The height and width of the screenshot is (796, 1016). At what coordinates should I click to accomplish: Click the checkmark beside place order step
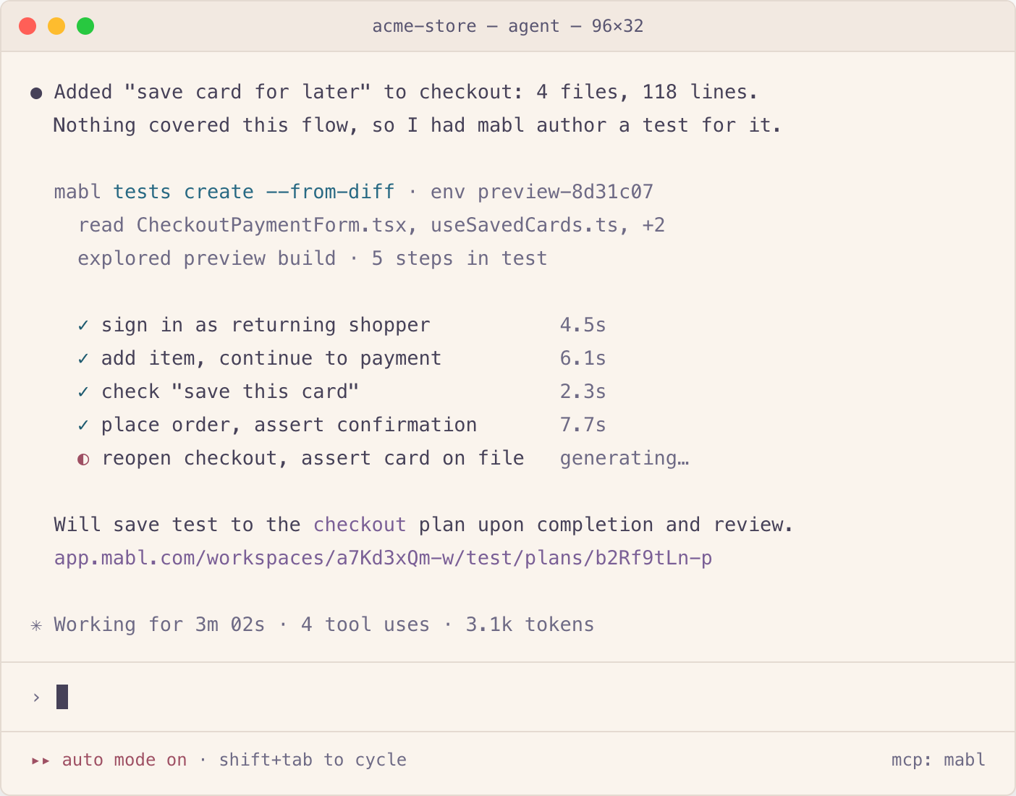[83, 425]
